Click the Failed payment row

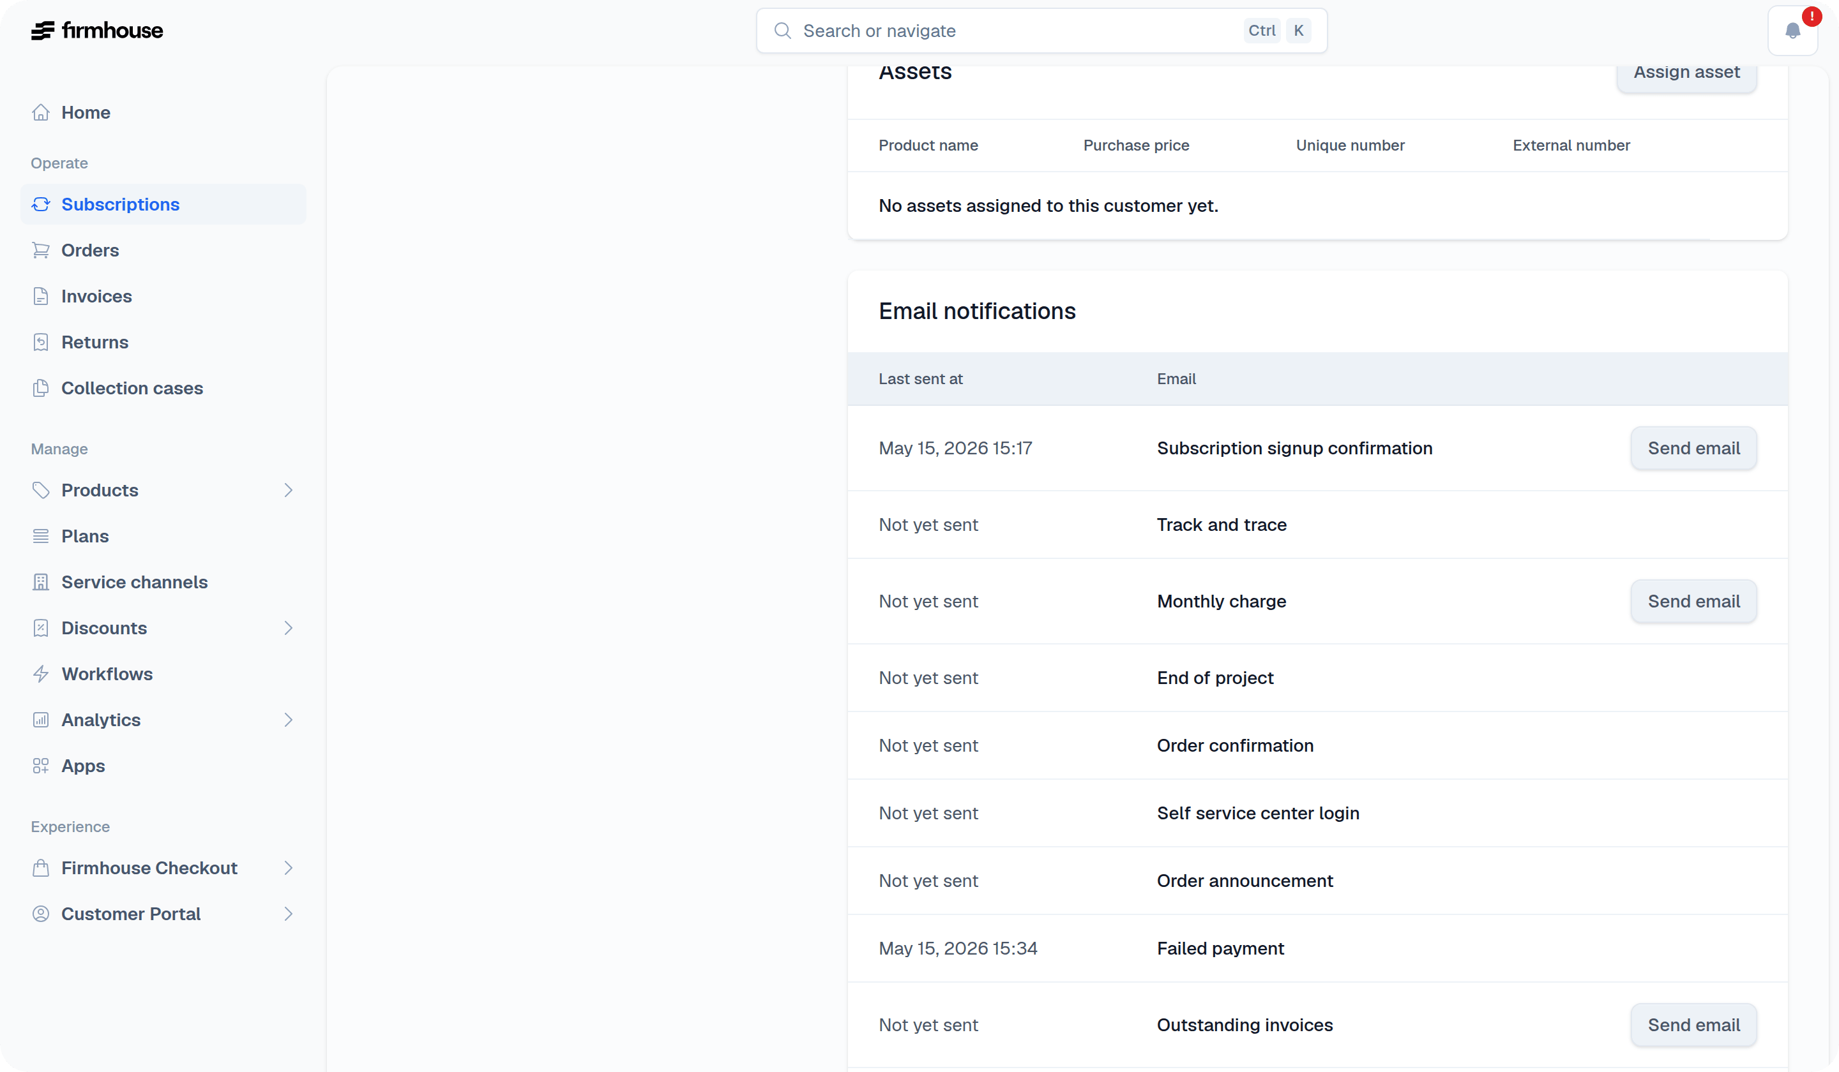click(x=1317, y=948)
